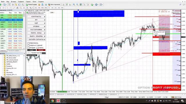The image size is (186, 104).
Task: Select Stochastic indicator in Navigator
Action: [x=9, y=73]
